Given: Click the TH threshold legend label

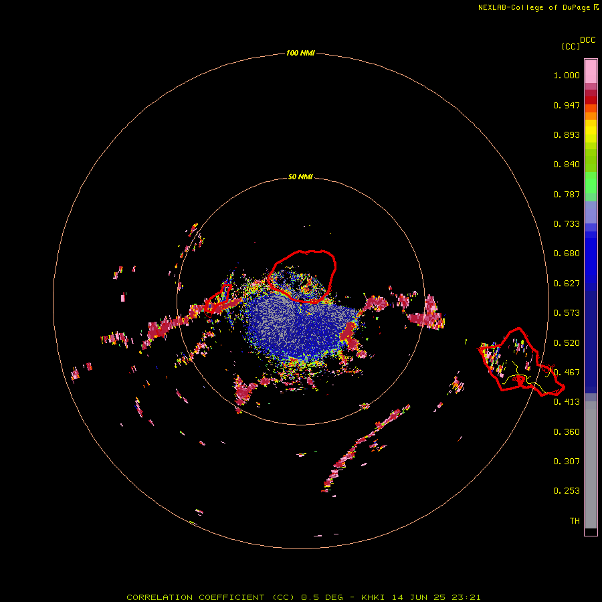Looking at the screenshot, I should pos(575,521).
